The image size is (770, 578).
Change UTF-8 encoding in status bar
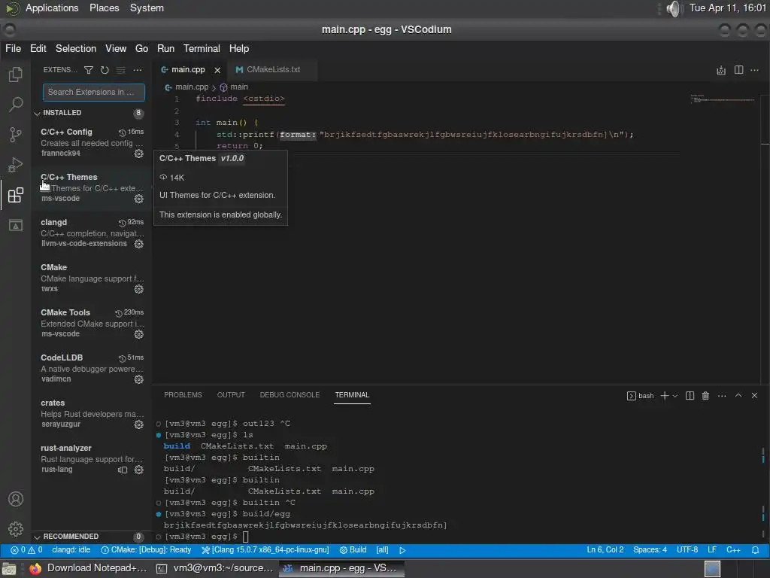coord(687,550)
